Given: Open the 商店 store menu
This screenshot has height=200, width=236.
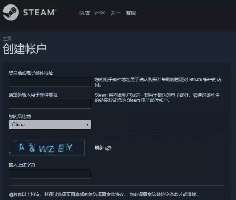Looking at the screenshot, I should [x=85, y=13].
